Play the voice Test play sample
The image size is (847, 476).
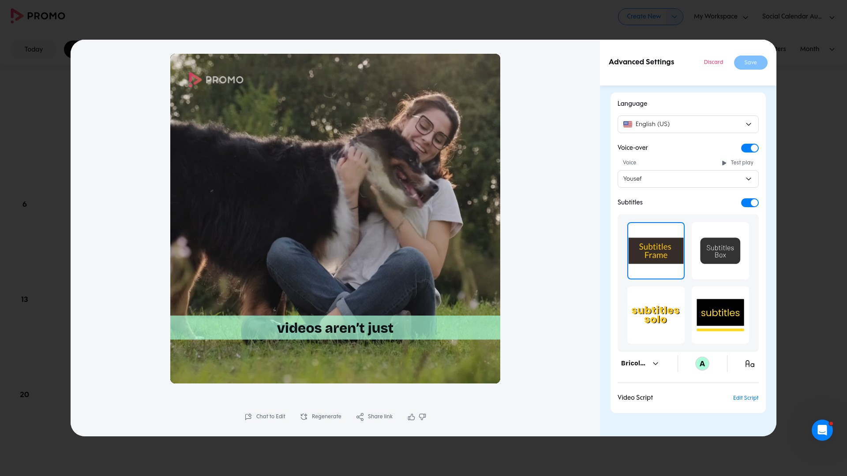point(738,163)
